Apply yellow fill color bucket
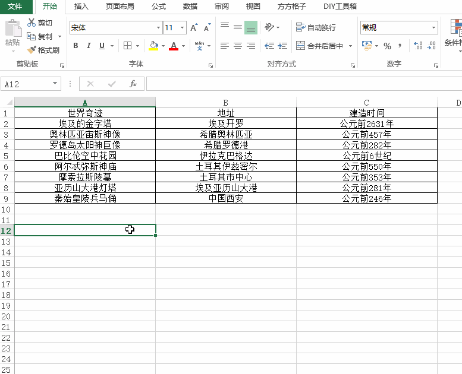Image resolution: width=462 pixels, height=374 pixels. pos(153,46)
